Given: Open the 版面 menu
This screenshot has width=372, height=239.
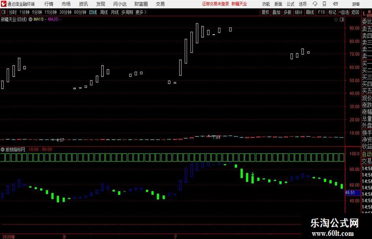Looking at the screenshot, I should [278, 4].
